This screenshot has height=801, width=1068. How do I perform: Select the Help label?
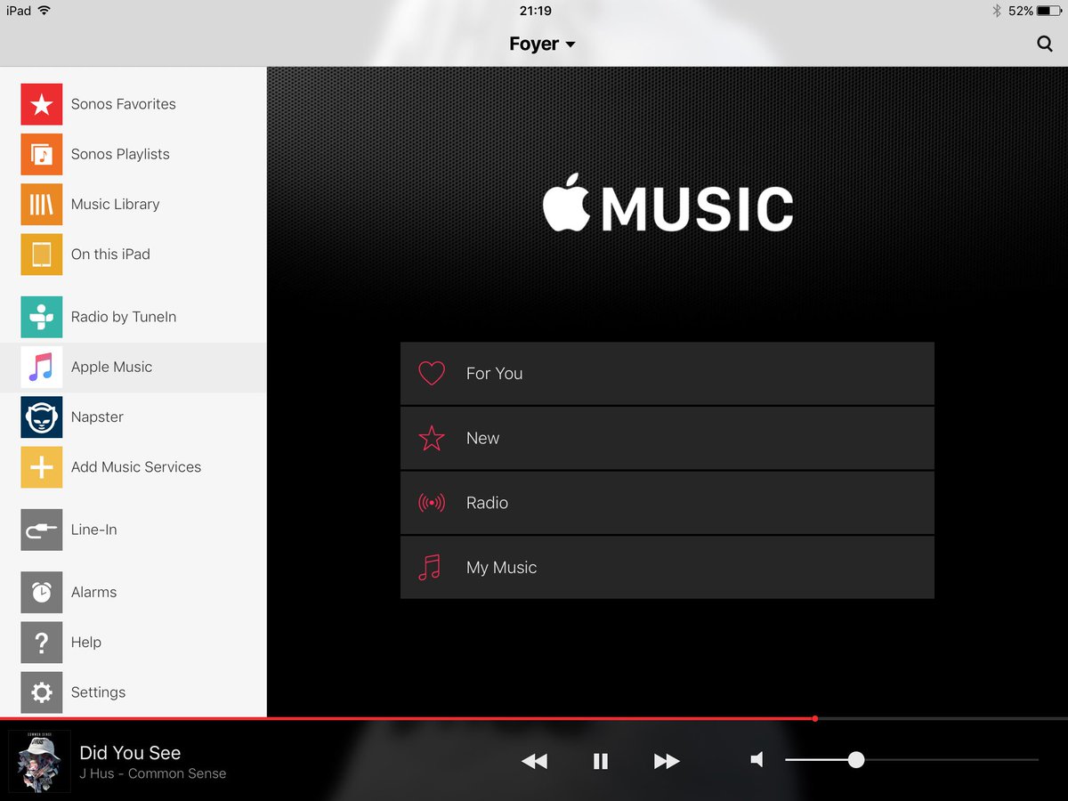86,643
